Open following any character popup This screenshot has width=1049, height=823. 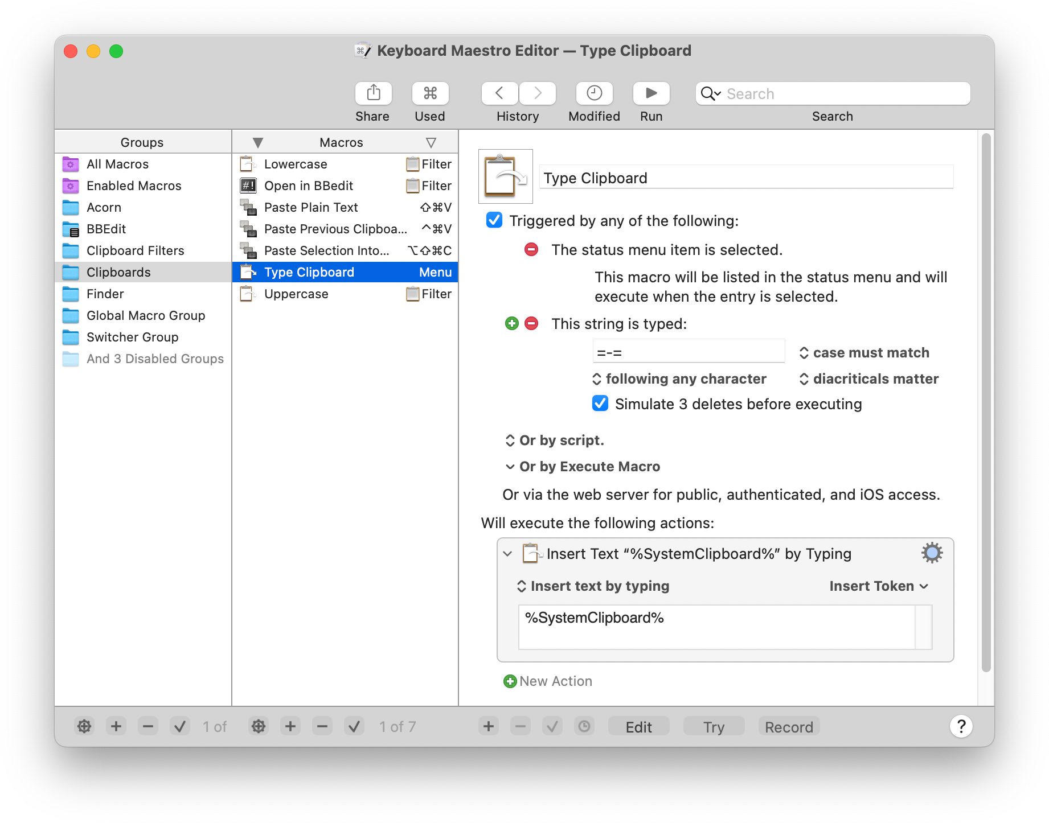[679, 379]
